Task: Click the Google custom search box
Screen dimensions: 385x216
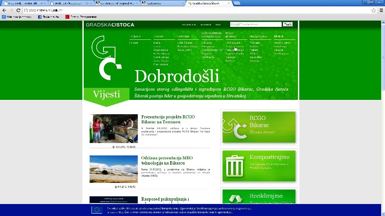Action: (x=256, y=24)
